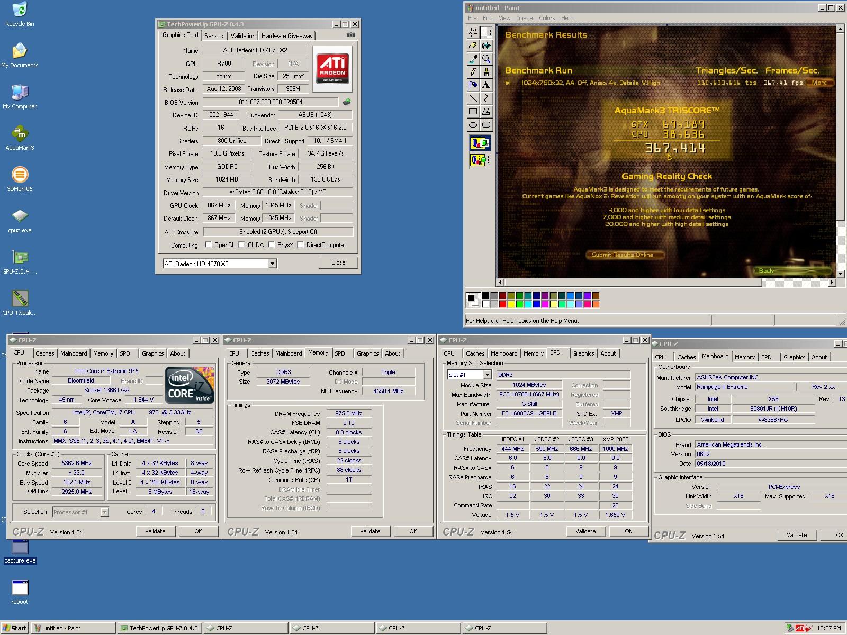Image resolution: width=847 pixels, height=635 pixels.
Task: Switch to untitled - Paint taskbar button
Action: [x=73, y=628]
